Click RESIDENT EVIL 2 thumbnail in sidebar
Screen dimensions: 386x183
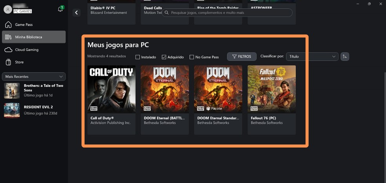tap(12, 110)
